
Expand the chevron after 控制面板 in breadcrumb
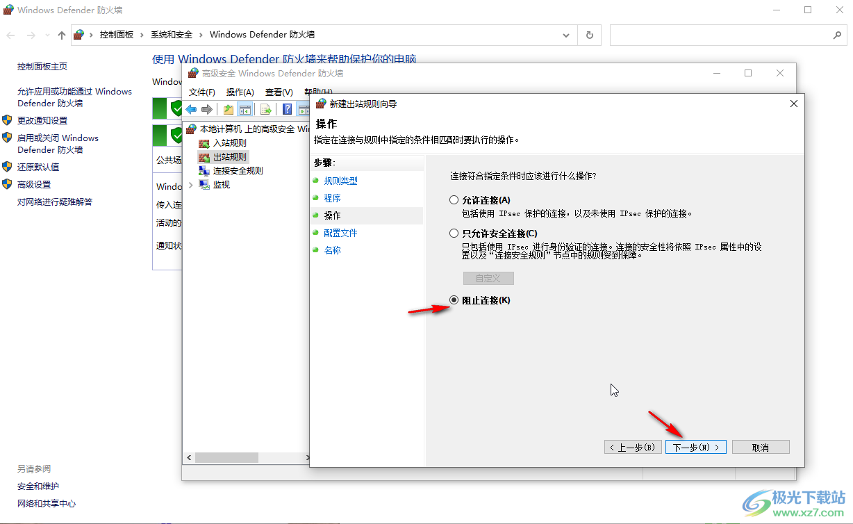[x=142, y=35]
